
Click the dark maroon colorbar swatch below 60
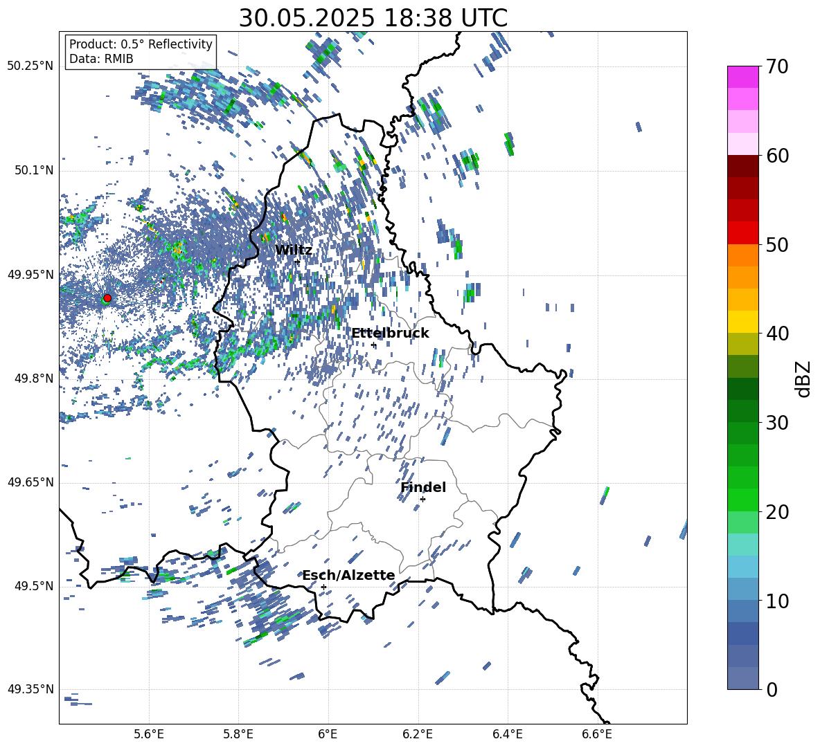coord(743,166)
